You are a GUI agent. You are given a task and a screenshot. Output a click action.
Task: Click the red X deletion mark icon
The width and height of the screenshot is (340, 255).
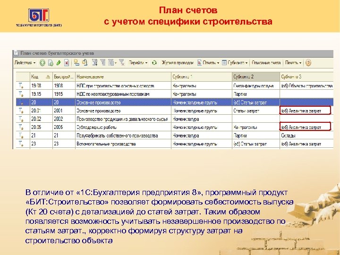(67, 63)
